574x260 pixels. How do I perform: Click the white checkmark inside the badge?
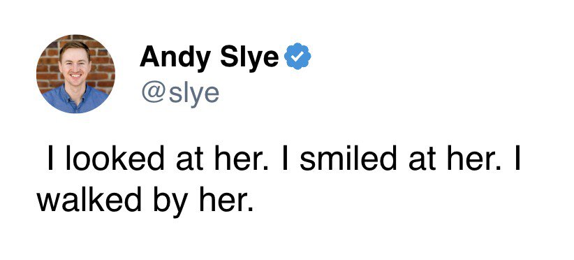coord(298,56)
